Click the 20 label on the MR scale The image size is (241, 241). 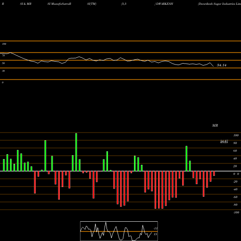[x=235, y=166]
